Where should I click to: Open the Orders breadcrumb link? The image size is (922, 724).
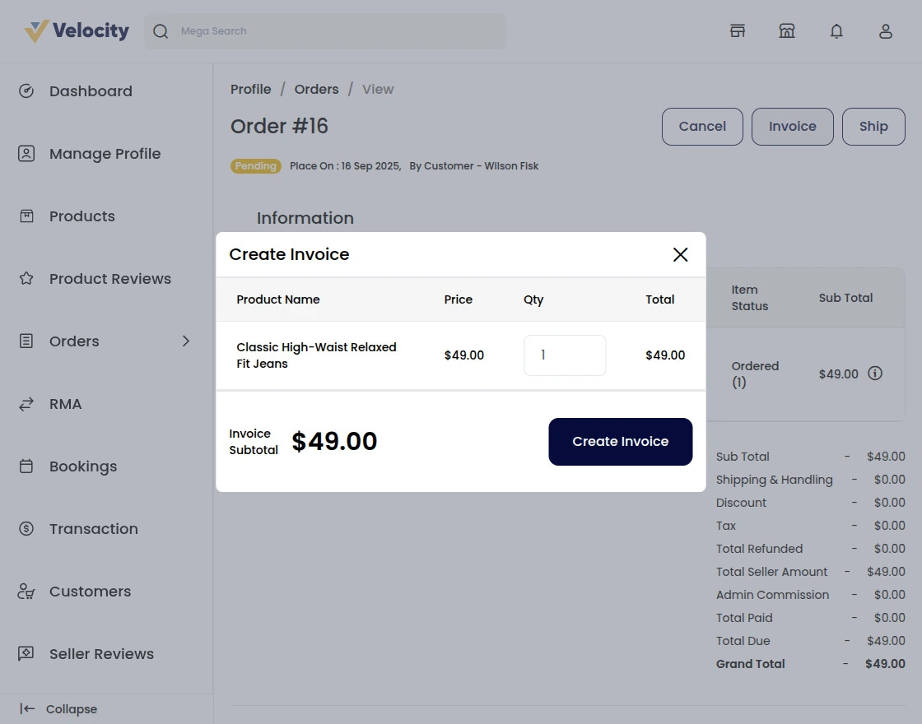[316, 89]
